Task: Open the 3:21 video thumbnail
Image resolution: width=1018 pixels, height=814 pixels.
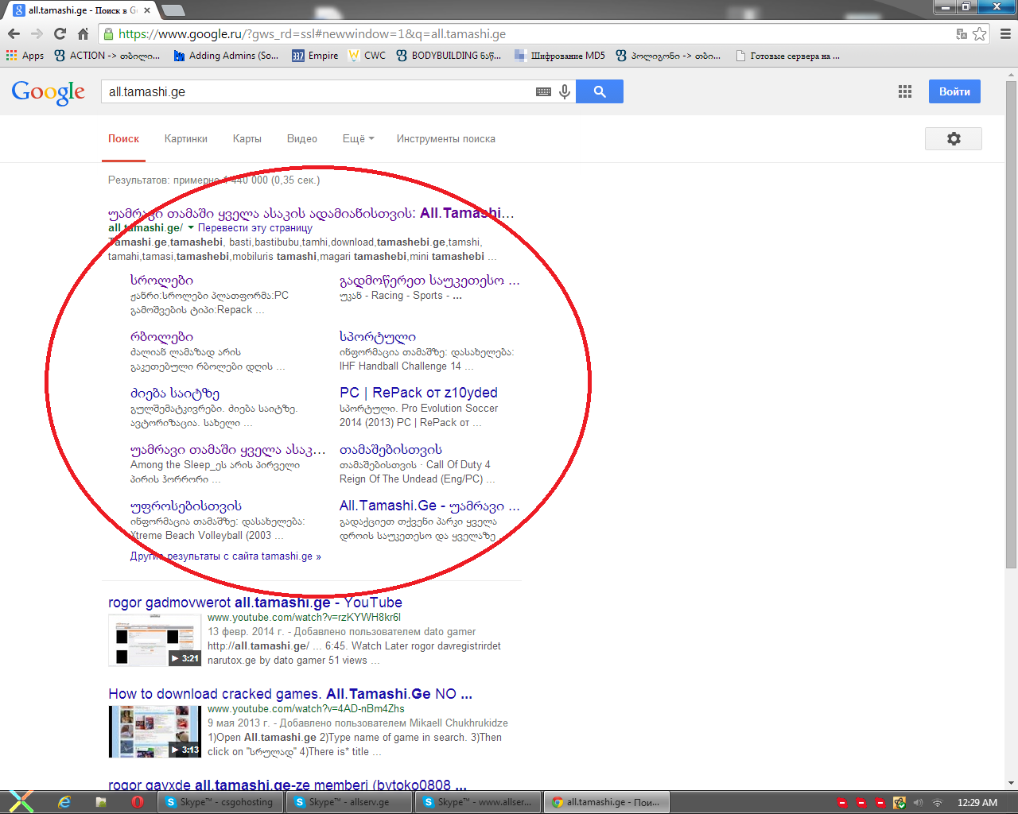Action: 154,641
